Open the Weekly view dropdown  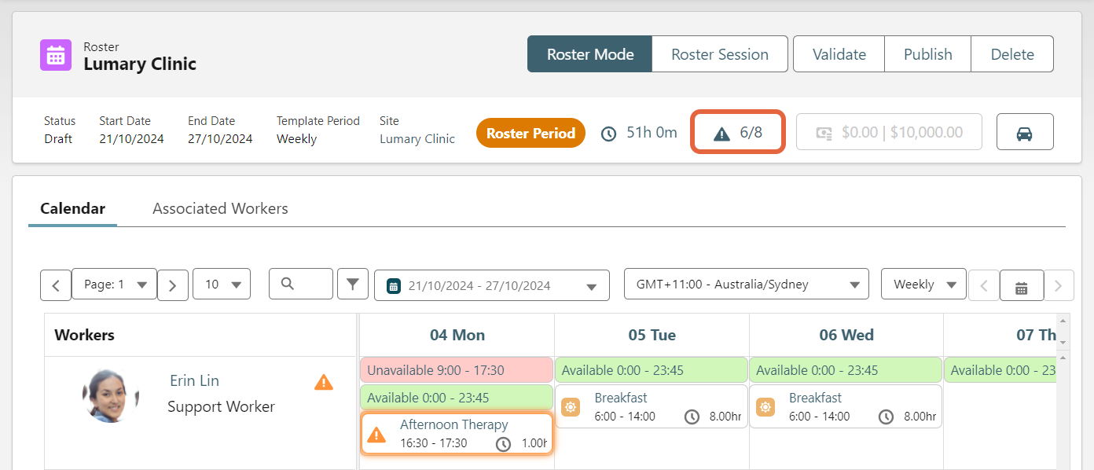point(923,284)
